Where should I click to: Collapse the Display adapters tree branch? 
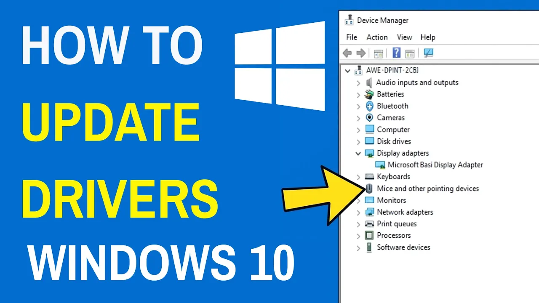click(x=358, y=153)
